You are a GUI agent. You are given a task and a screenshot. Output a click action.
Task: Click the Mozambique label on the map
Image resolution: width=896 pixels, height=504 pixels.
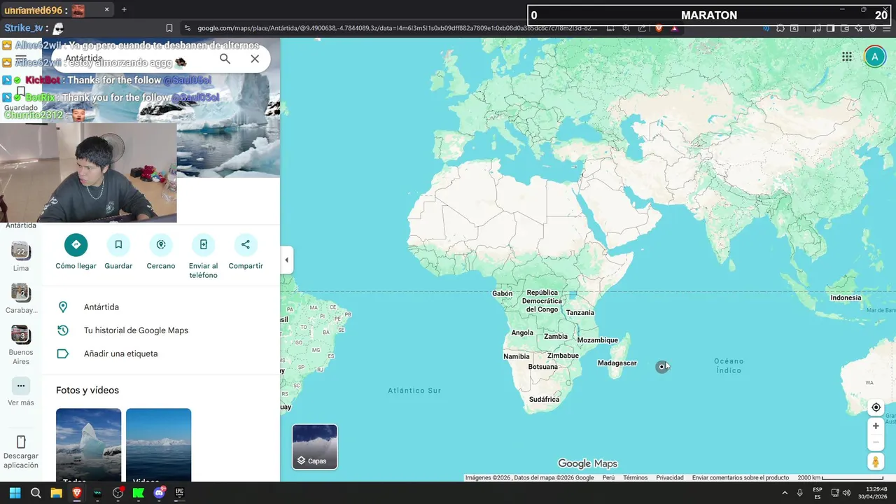(597, 340)
